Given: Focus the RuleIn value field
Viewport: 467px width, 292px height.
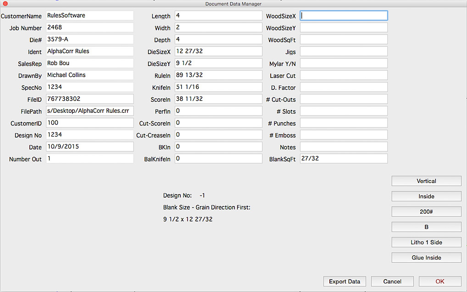Looking at the screenshot, I should click(218, 75).
